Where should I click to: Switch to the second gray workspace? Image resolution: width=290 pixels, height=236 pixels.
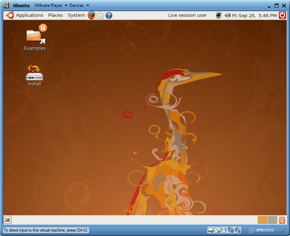pyautogui.click(x=272, y=220)
